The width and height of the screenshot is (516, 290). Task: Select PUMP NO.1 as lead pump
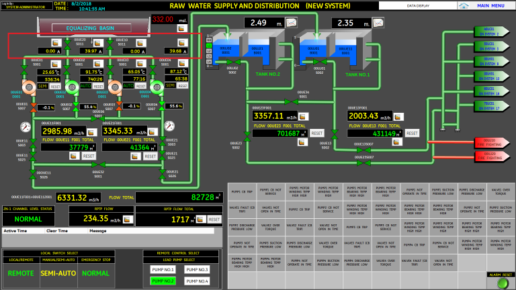pos(163,270)
